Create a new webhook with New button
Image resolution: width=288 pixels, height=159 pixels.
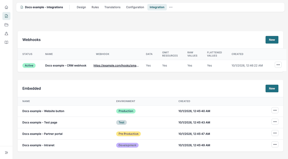pos(272,40)
